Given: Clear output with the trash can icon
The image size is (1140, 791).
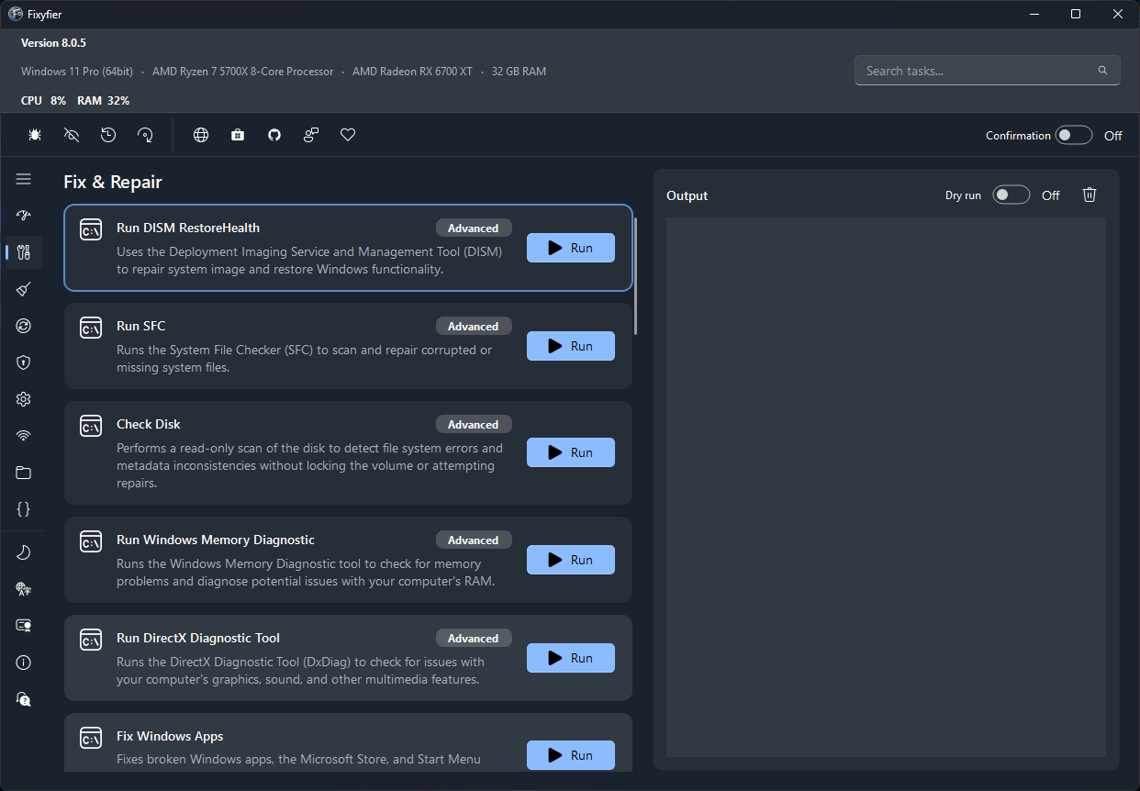Looking at the screenshot, I should [1090, 195].
